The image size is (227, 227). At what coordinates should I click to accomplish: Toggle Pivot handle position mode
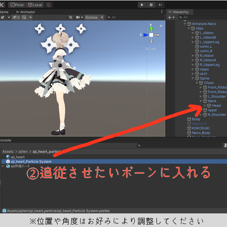coord(17,5)
